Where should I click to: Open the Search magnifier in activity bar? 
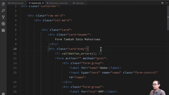coord(3,11)
